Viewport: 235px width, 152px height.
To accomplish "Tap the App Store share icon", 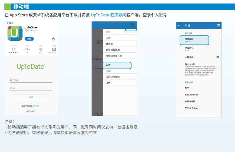I will 53,39.
